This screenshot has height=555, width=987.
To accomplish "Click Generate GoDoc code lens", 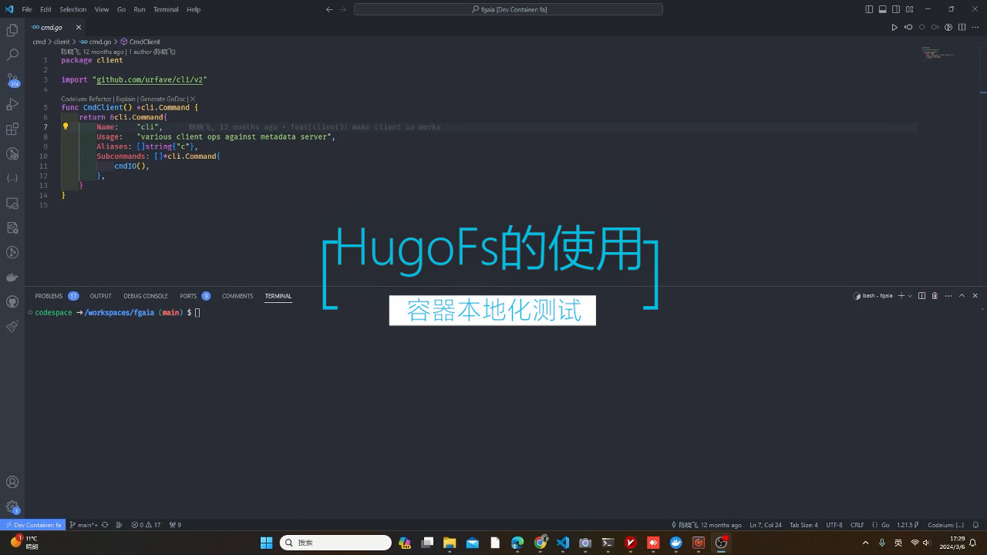I will pos(163,99).
